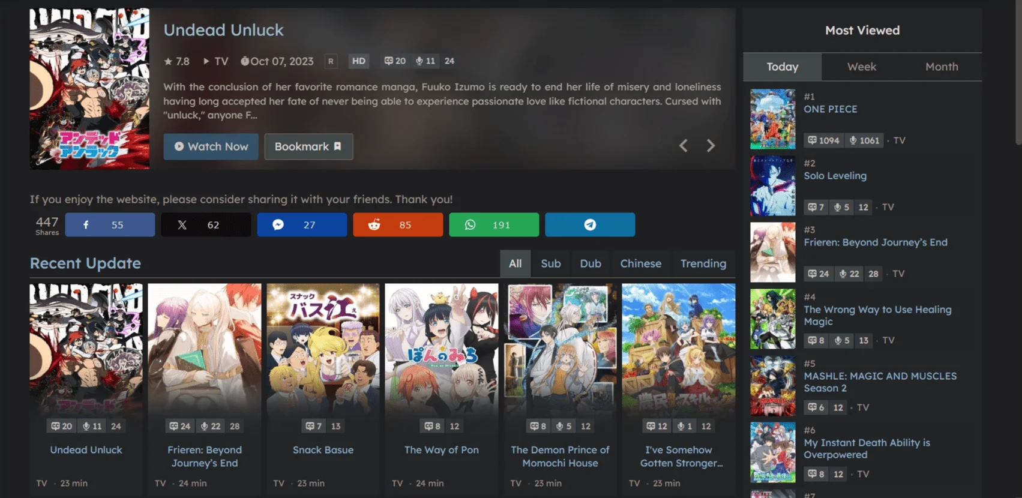This screenshot has width=1022, height=498.
Task: Share via WhatsApp button
Action: pyautogui.click(x=494, y=224)
